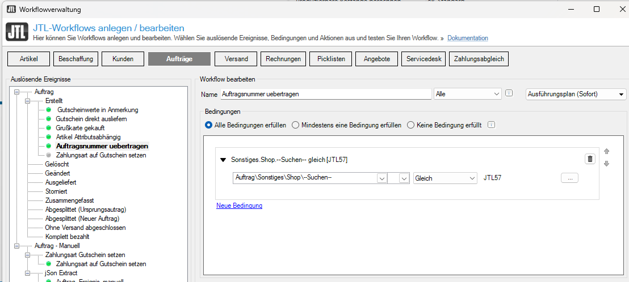Switch to the Zahlungsabgleich tab

tap(479, 59)
